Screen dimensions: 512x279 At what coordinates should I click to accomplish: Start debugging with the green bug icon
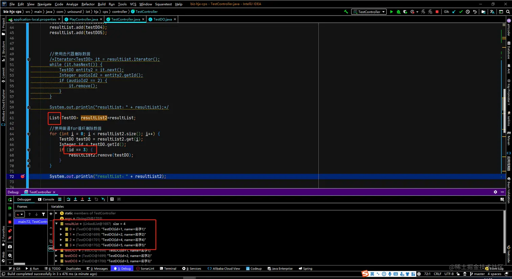[x=398, y=12]
